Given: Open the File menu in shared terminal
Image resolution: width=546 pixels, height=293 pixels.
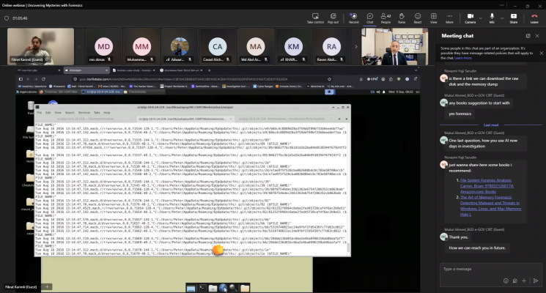Looking at the screenshot, I should tap(40, 112).
